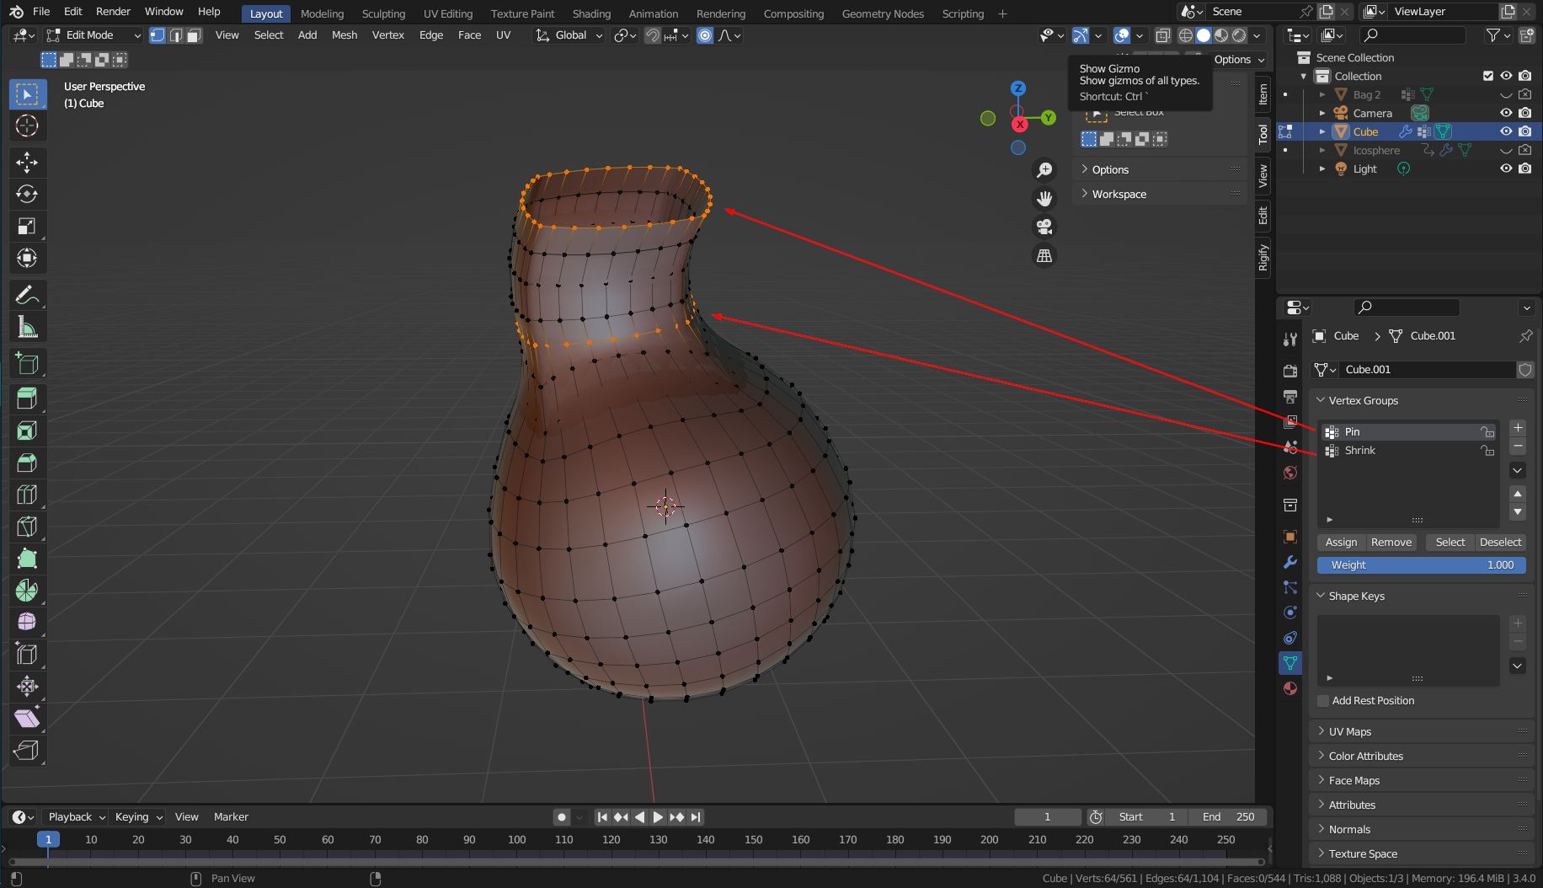Viewport: 1543px width, 888px height.
Task: Select the Bevel tool
Action: (x=27, y=463)
